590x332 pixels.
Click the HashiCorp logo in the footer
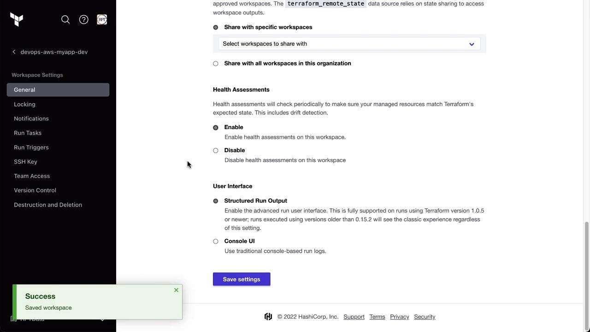(x=268, y=317)
